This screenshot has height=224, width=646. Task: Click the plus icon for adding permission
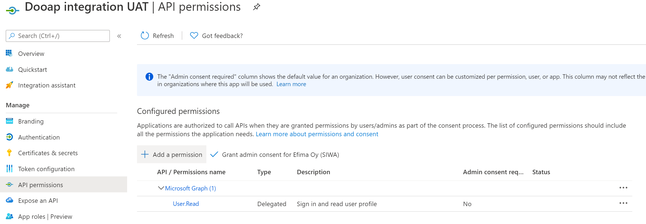pyautogui.click(x=145, y=154)
